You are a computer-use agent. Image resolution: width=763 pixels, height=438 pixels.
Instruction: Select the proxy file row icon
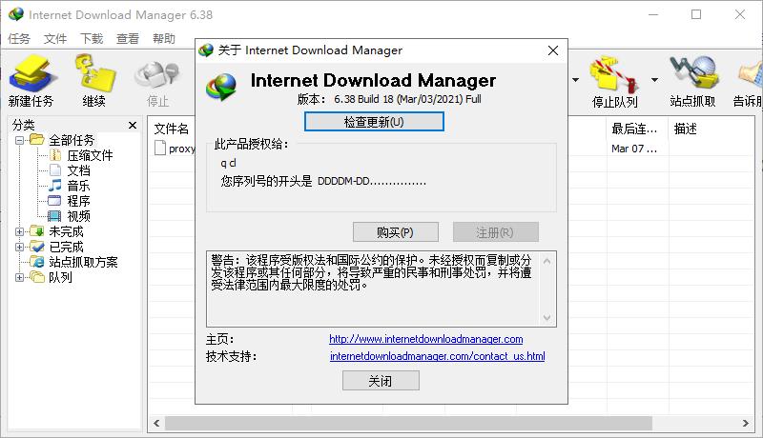pos(160,148)
